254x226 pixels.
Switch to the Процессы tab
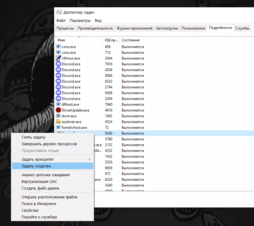(x=65, y=28)
